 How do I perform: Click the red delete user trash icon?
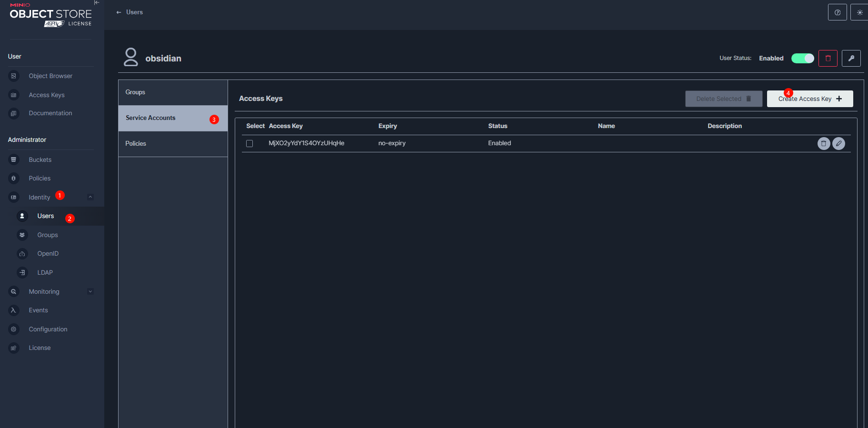(828, 59)
